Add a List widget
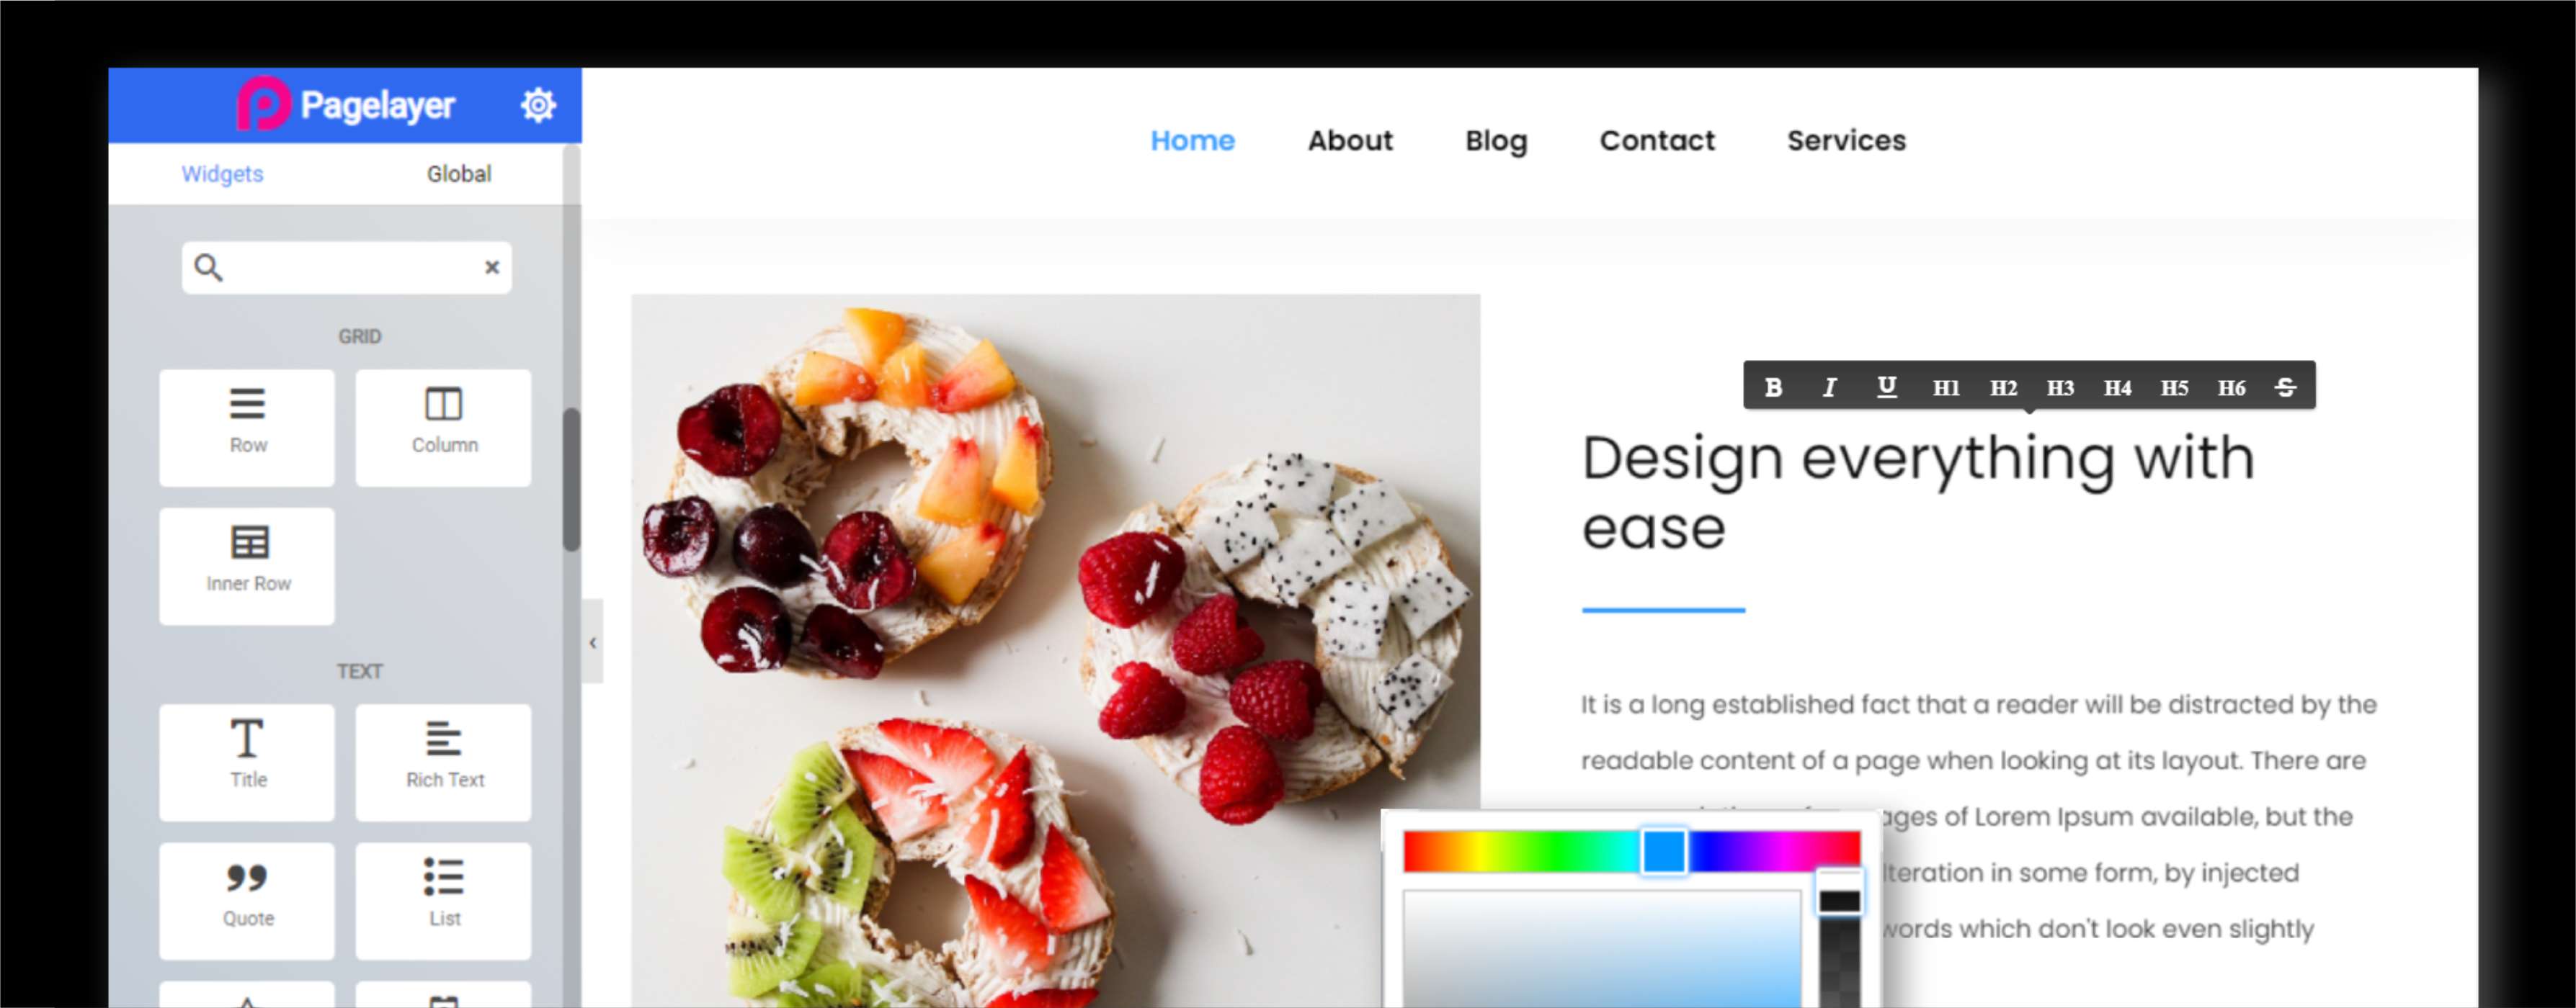 pyautogui.click(x=443, y=900)
